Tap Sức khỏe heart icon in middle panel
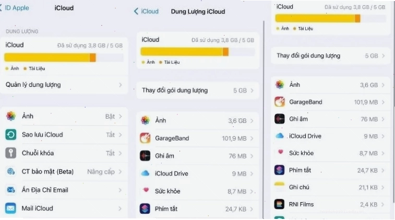Screen dimensions: 395x220 [x=146, y=190]
